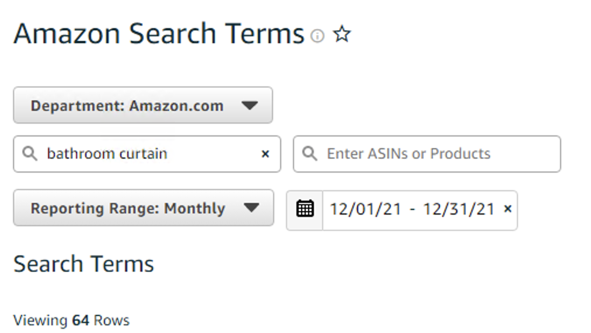Select the 12/01/21 - 12/31/21 date range field
Image resolution: width=591 pixels, height=333 pixels.
tap(412, 209)
